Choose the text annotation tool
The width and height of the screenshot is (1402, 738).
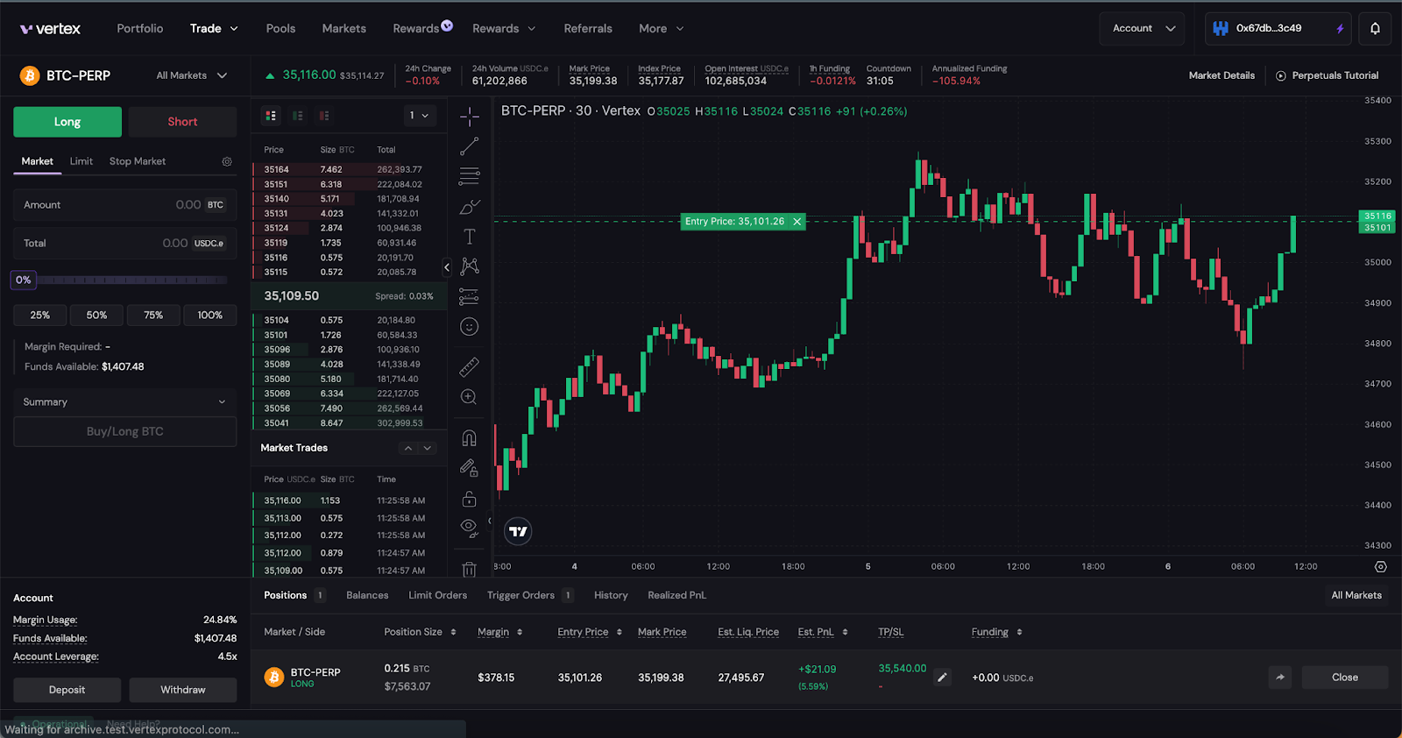tap(469, 237)
